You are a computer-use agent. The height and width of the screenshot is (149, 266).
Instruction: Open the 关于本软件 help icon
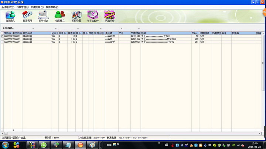[x=93, y=16]
